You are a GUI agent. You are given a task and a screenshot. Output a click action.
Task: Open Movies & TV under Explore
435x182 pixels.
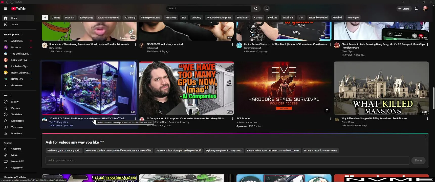pyautogui.click(x=18, y=162)
